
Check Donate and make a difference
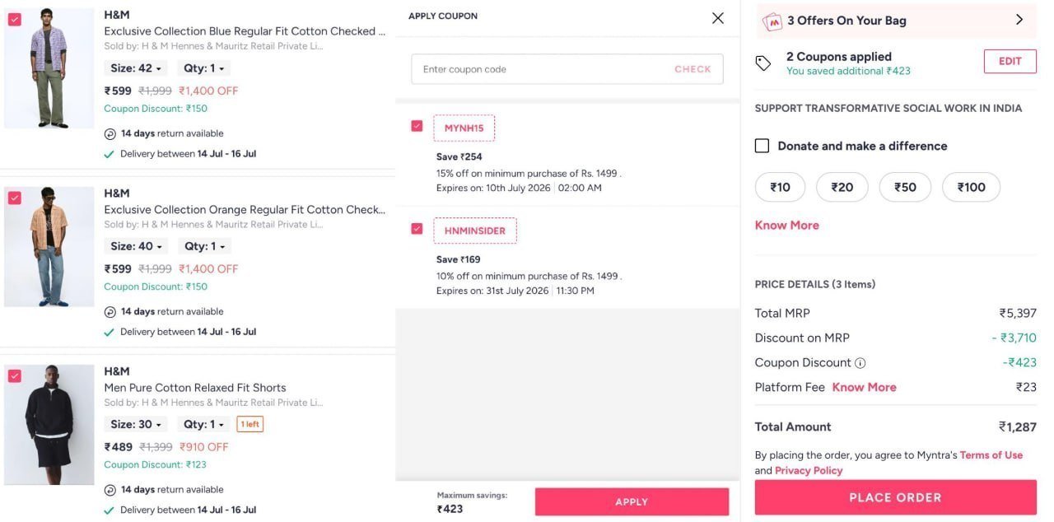click(763, 146)
